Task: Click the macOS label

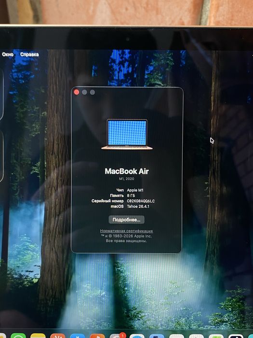Action: tap(117, 206)
